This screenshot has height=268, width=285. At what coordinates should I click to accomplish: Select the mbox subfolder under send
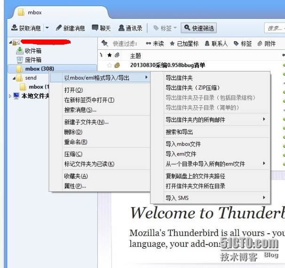(x=39, y=87)
